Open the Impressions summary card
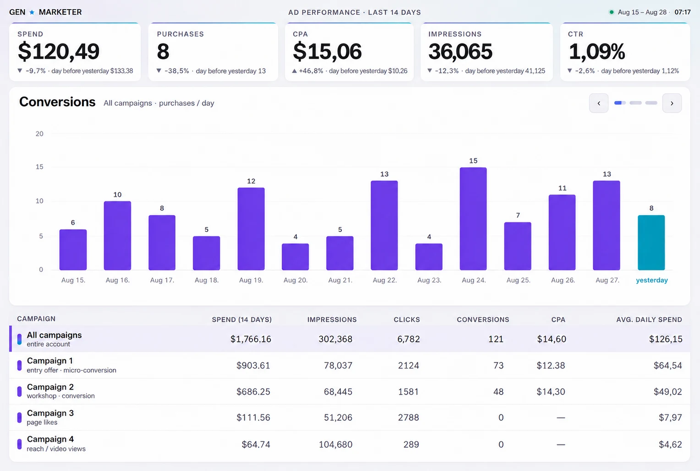Image resolution: width=700 pixels, height=471 pixels. (487, 52)
